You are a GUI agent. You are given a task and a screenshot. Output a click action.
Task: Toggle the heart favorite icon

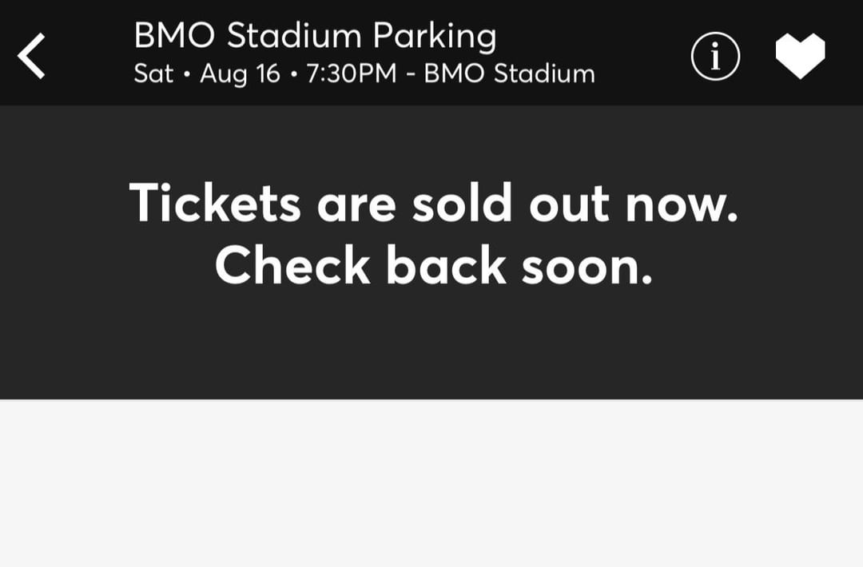[x=800, y=57]
